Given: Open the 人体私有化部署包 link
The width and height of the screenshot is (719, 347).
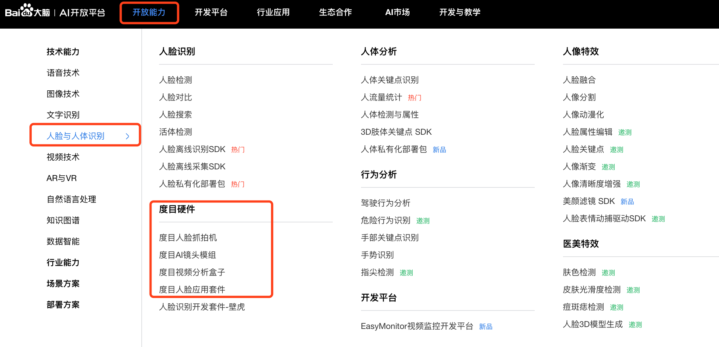Looking at the screenshot, I should point(394,149).
